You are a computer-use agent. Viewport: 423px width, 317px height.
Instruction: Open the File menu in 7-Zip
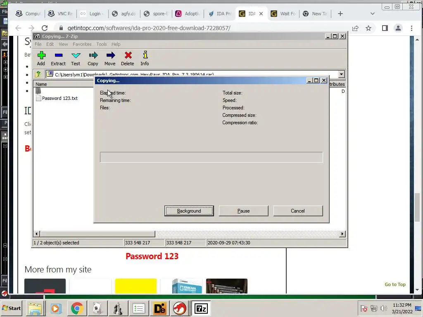pyautogui.click(x=38, y=44)
